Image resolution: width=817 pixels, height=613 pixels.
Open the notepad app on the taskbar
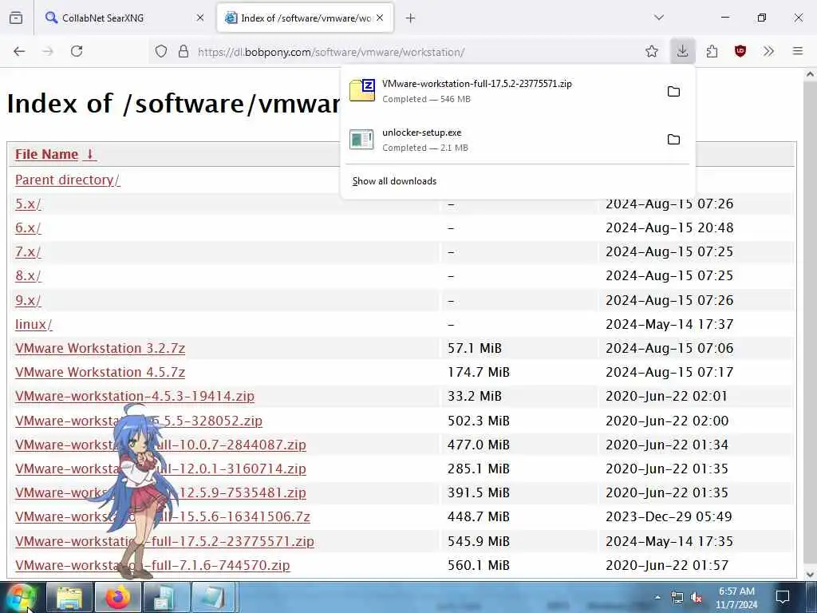(214, 597)
